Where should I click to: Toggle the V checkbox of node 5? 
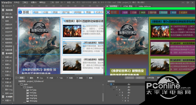[120, 92]
